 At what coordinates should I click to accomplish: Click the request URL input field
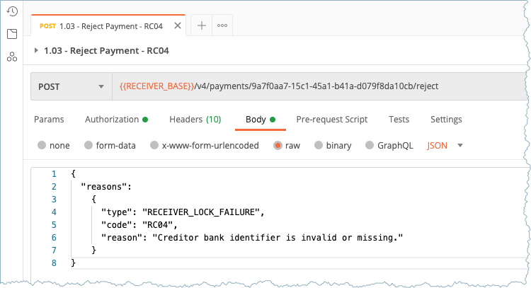click(x=319, y=86)
